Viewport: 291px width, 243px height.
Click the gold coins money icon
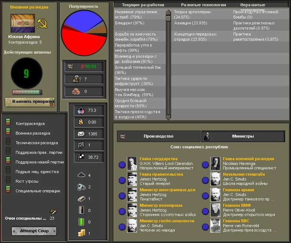[81, 233]
